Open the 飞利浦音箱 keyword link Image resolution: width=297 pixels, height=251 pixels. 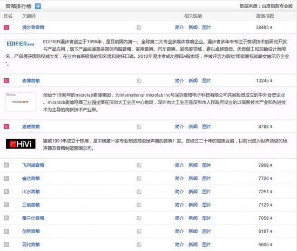33,165
